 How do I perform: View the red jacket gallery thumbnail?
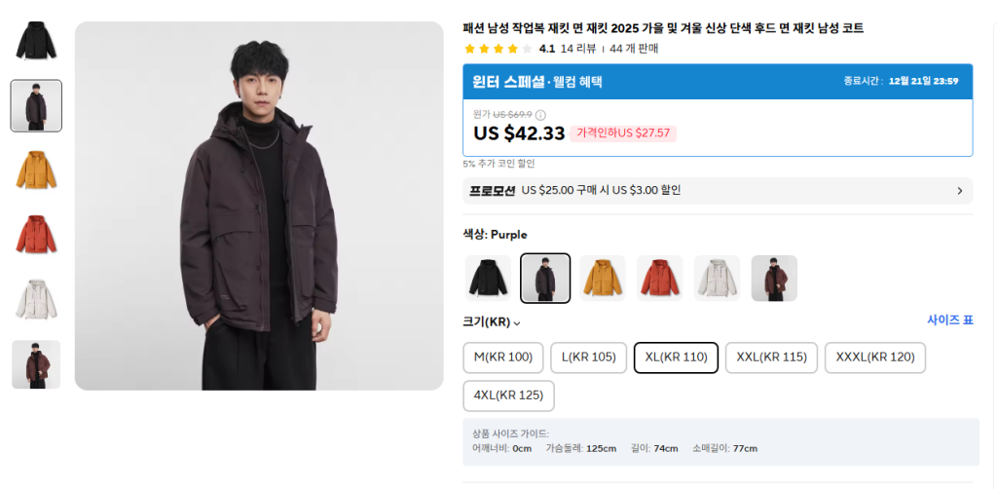point(36,235)
